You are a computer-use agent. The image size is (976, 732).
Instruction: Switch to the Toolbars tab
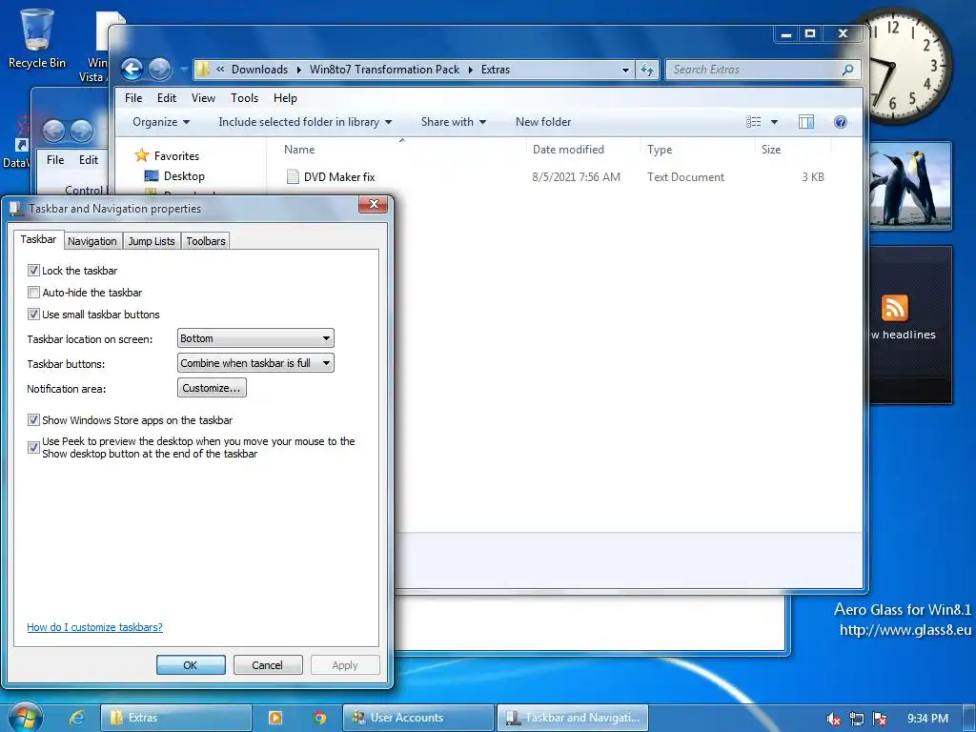[x=206, y=241]
